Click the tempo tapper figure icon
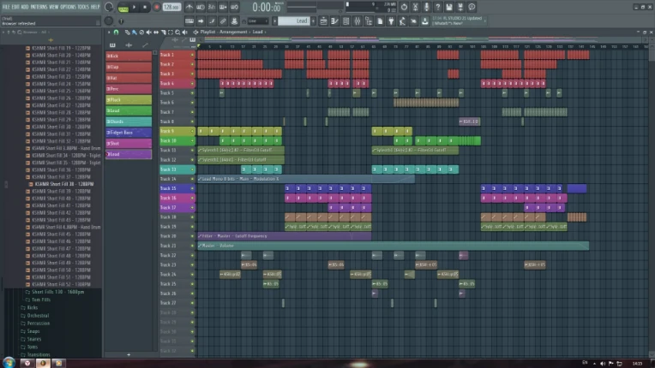Screen dimensions: 655x368 pos(402,21)
